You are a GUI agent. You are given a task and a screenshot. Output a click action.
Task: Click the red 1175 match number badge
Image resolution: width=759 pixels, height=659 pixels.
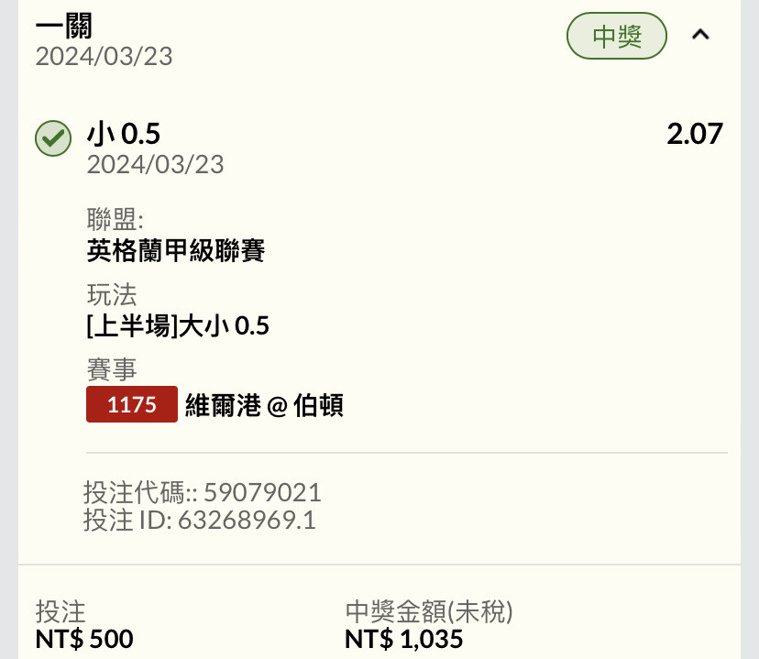[x=132, y=404]
